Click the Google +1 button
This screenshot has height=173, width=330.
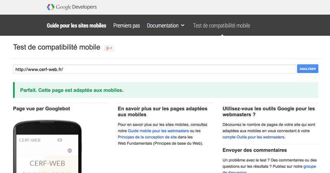[109, 48]
